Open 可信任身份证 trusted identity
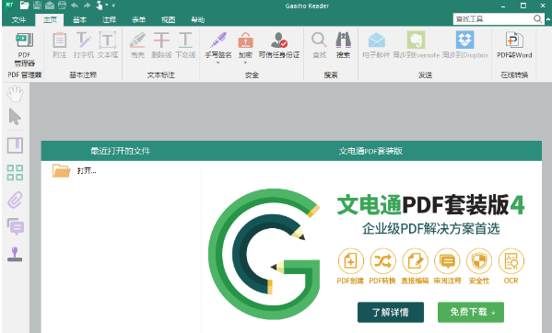Viewport: 552px width, 333px height. click(279, 44)
